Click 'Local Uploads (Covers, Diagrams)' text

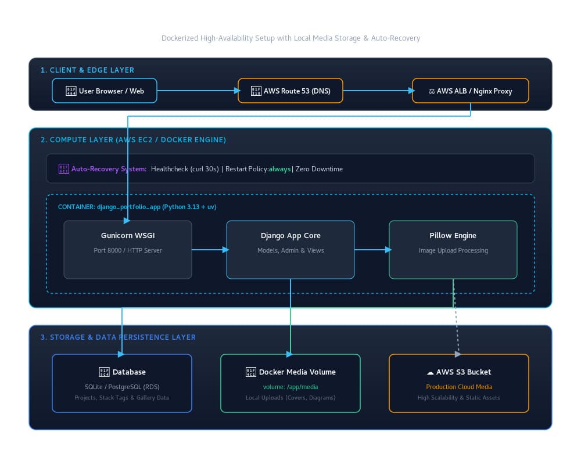[290, 398]
